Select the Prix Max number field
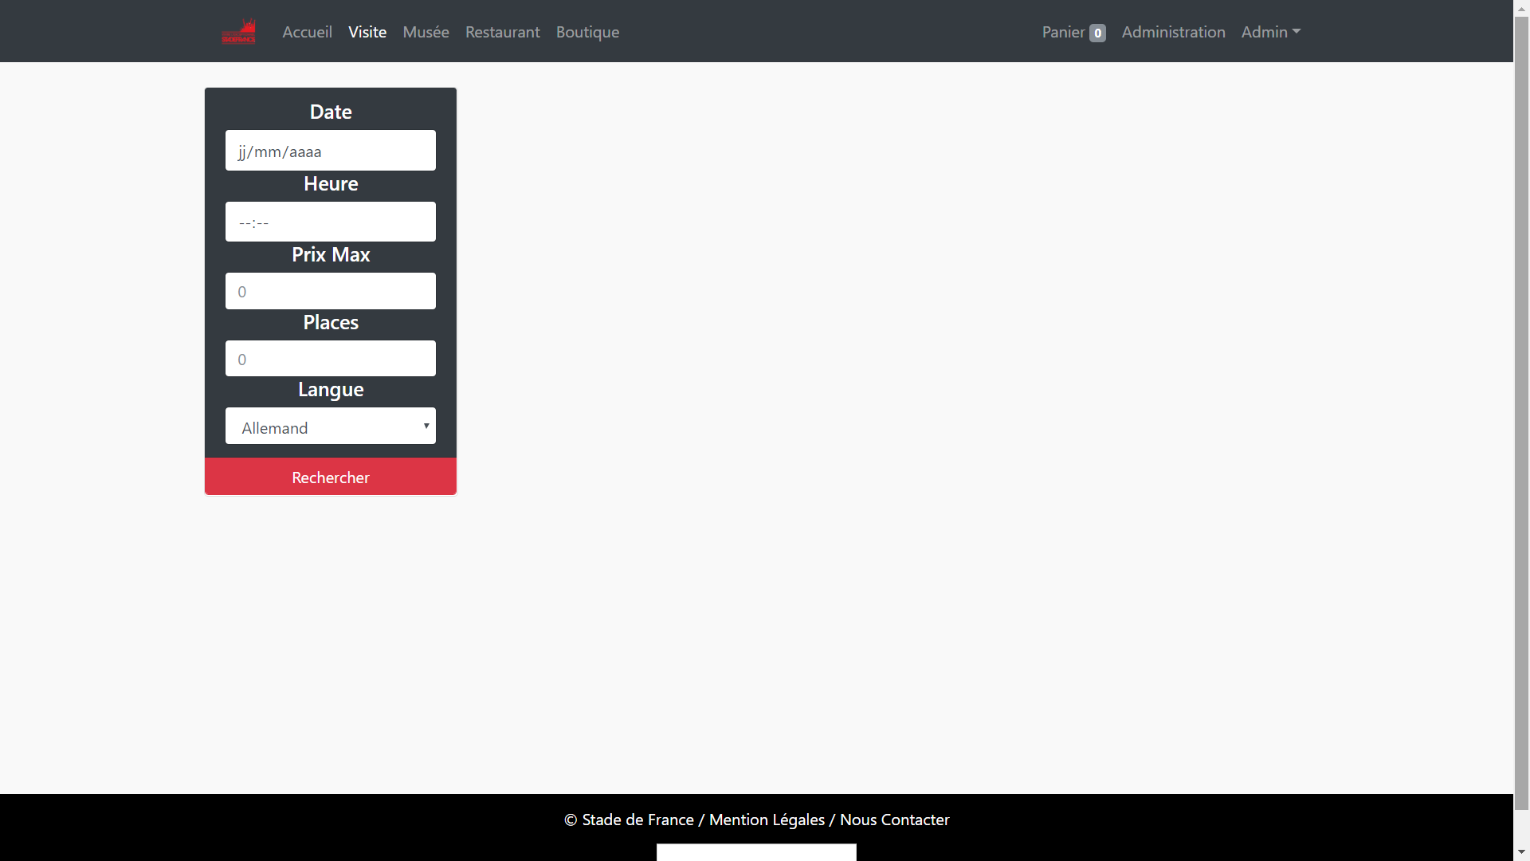The height and width of the screenshot is (861, 1530). 331,291
